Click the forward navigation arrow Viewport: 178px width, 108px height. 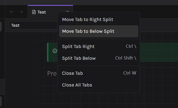(x=21, y=12)
